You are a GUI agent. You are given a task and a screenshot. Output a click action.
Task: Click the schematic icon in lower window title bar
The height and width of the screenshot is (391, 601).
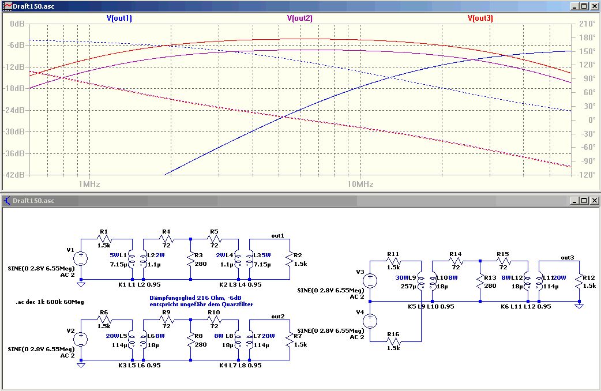7,201
